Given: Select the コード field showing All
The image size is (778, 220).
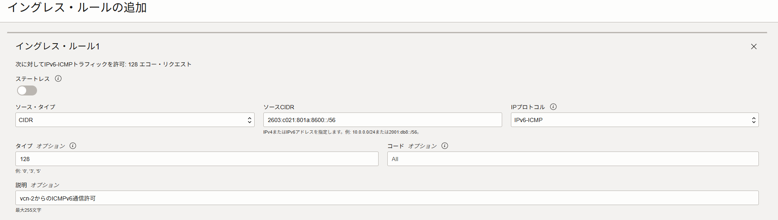Looking at the screenshot, I should click(573, 159).
